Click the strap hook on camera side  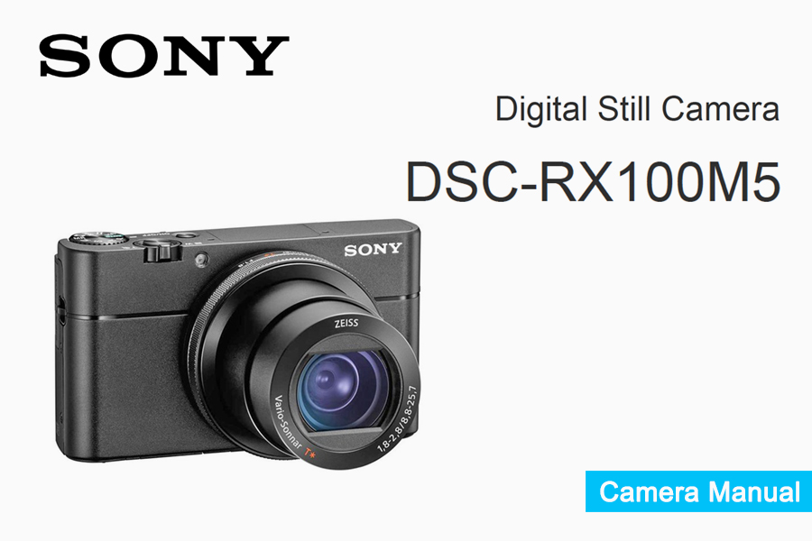pyautogui.click(x=60, y=310)
